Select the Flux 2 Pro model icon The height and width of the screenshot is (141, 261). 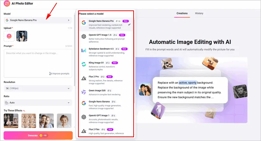click(x=84, y=78)
